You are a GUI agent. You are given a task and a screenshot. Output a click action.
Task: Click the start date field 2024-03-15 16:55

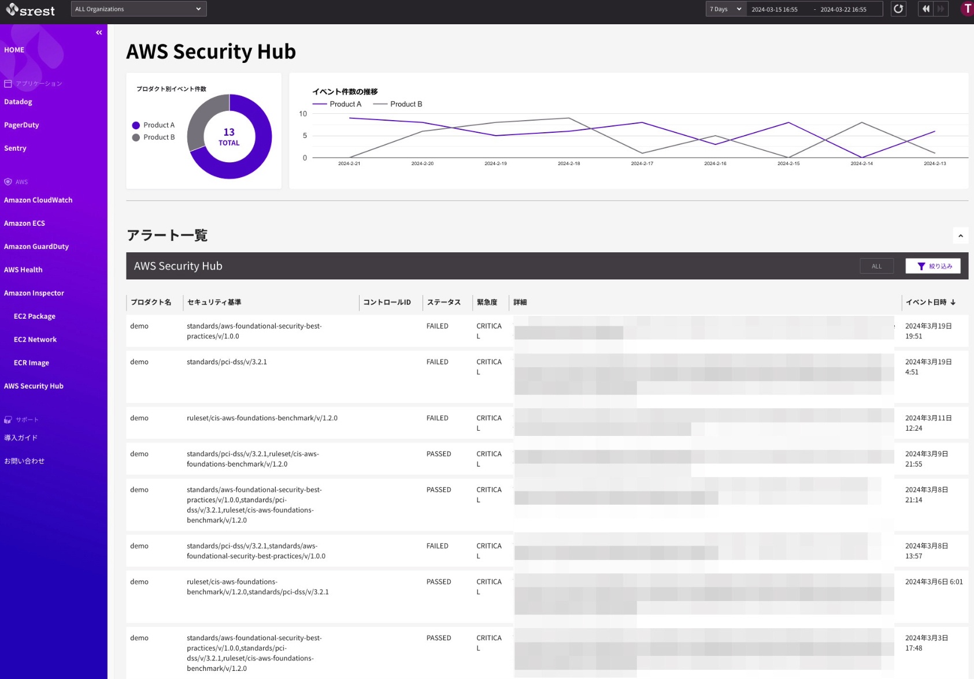coord(775,9)
